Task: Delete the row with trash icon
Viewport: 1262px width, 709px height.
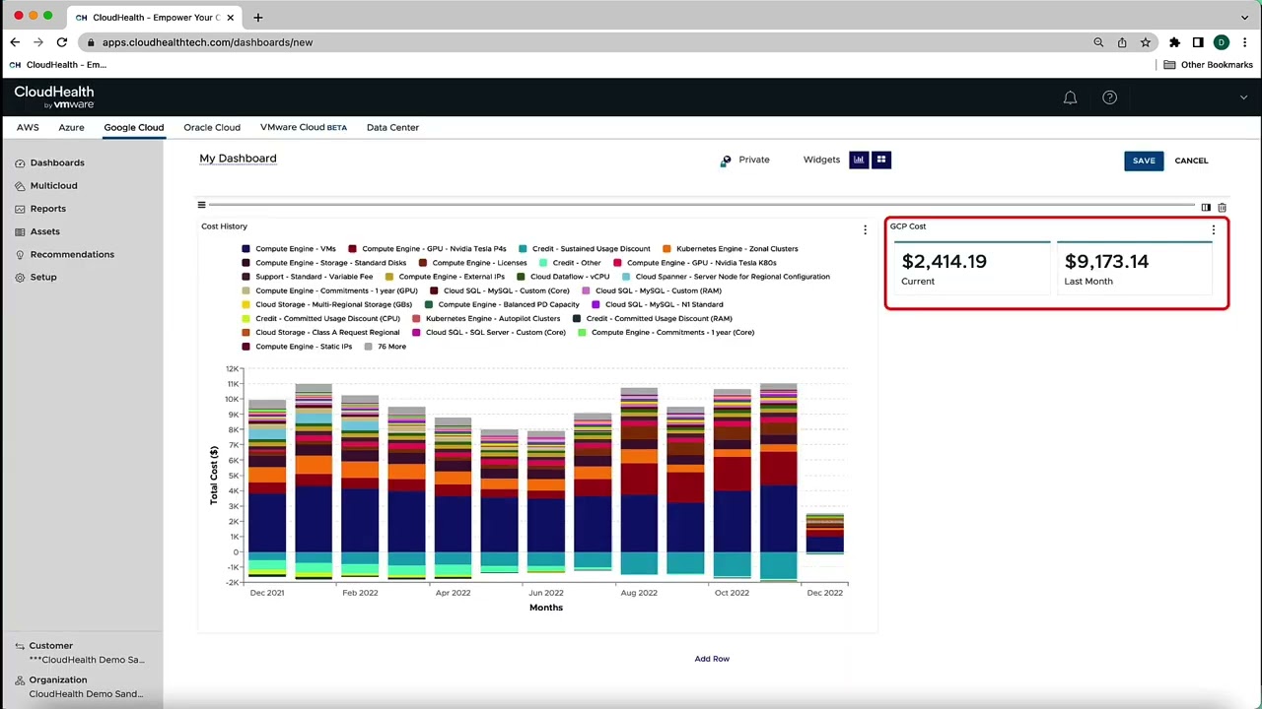Action: coord(1222,208)
